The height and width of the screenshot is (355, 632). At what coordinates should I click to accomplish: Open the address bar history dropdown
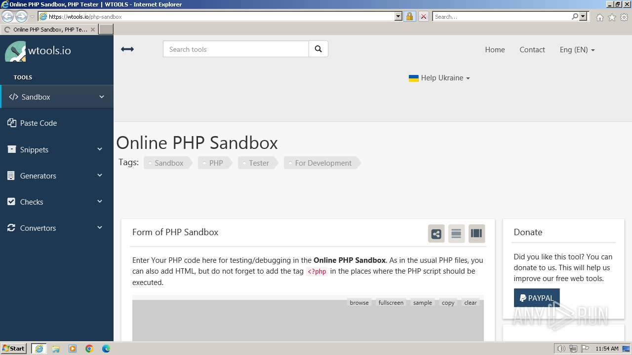(x=398, y=16)
